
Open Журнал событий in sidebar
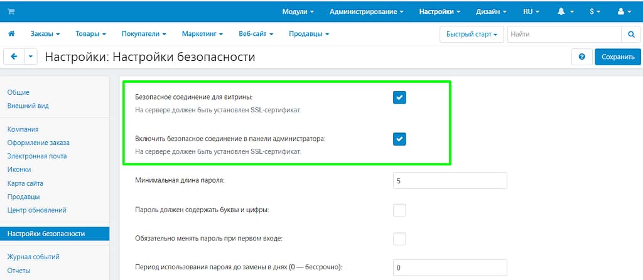tap(33, 257)
